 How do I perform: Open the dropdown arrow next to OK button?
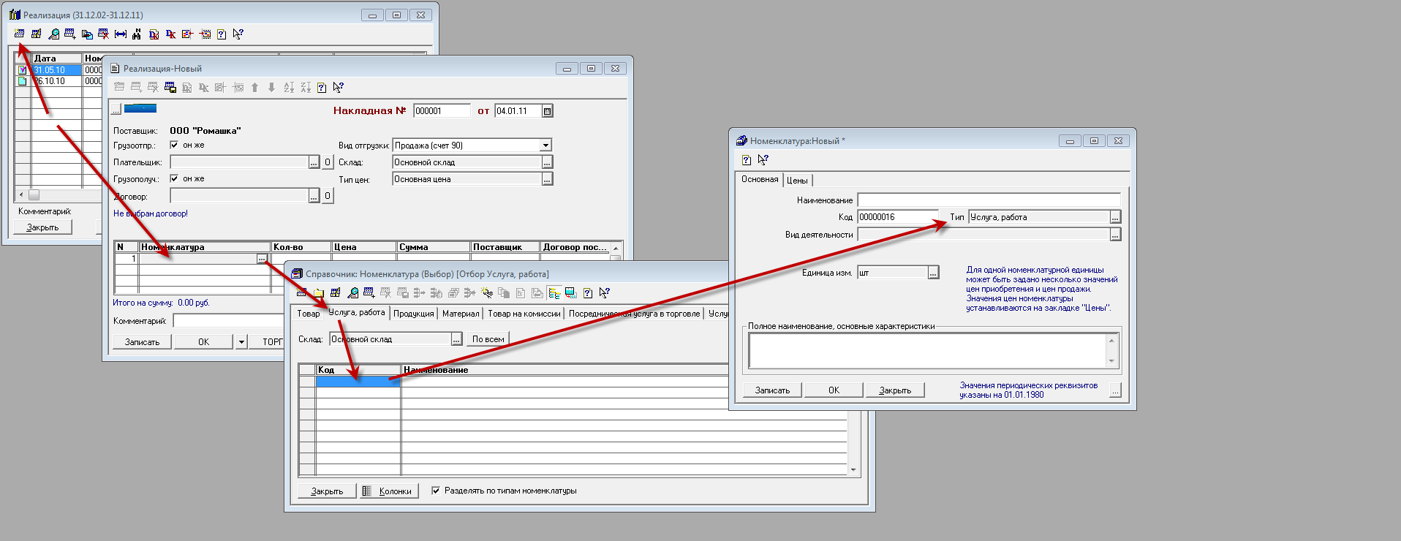click(x=241, y=342)
